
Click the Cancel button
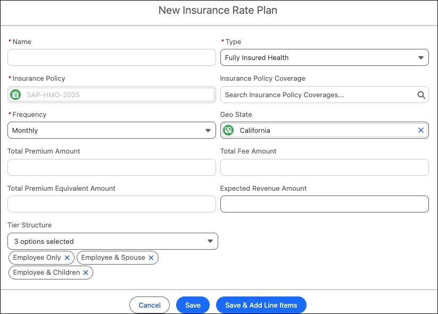[150, 305]
